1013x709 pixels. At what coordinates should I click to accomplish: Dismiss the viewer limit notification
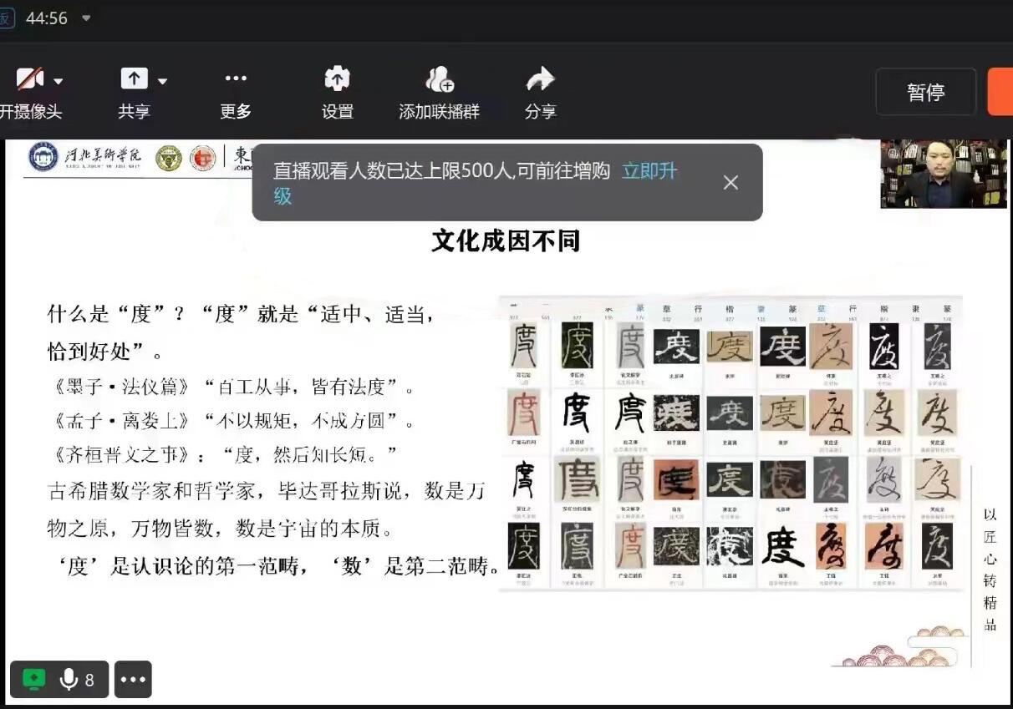tap(730, 182)
